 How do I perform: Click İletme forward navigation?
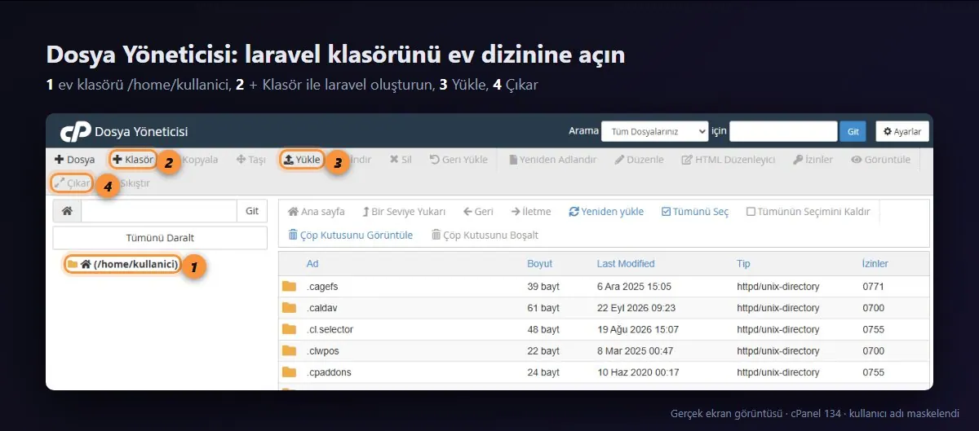(x=531, y=211)
